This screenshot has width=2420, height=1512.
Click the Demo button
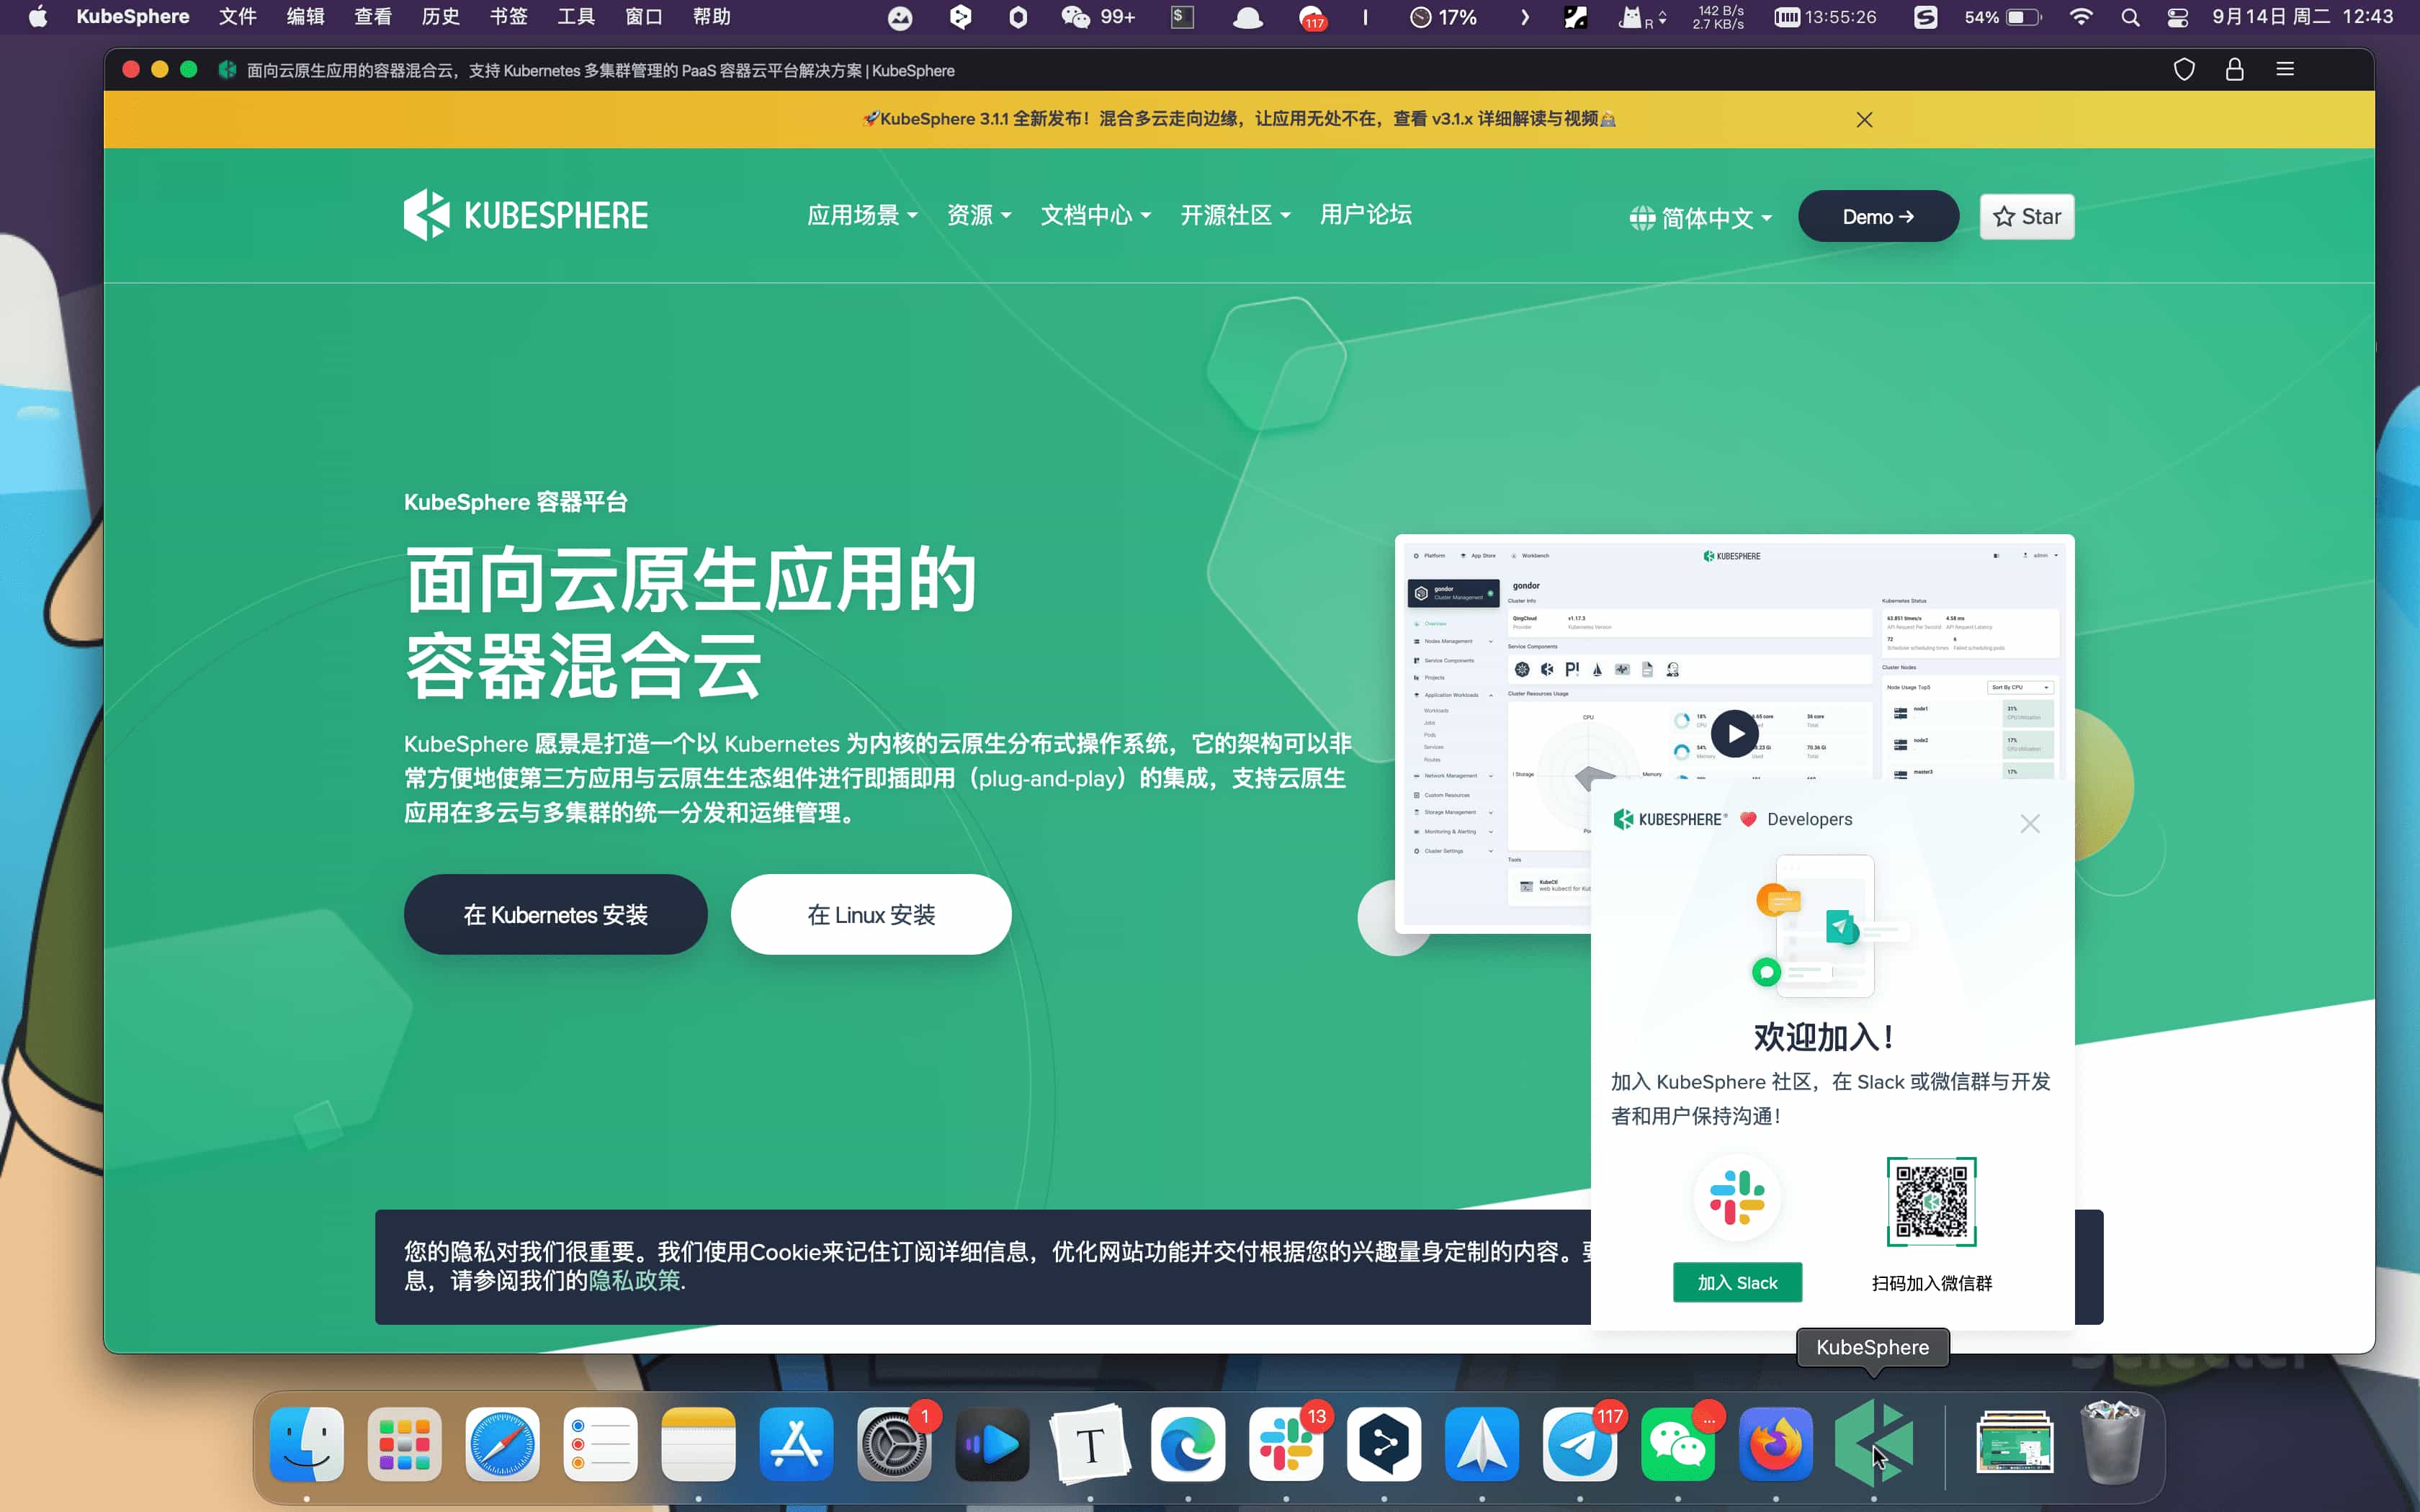point(1878,216)
